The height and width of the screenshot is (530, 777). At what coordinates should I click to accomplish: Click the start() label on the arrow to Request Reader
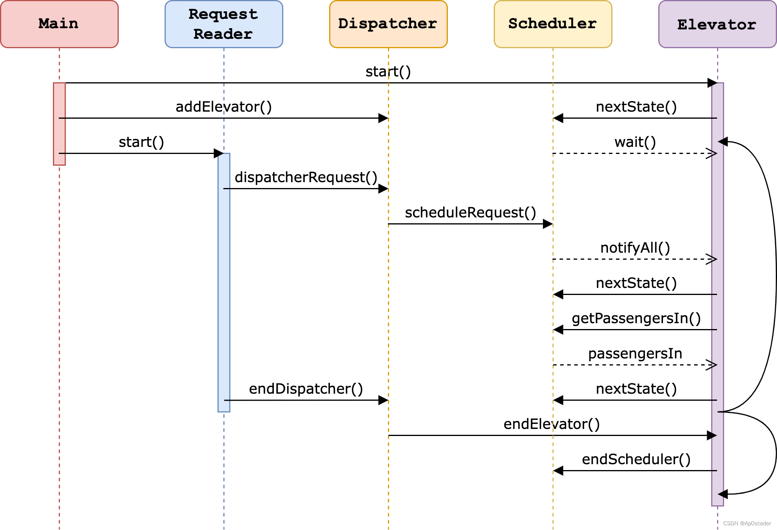coord(141,142)
